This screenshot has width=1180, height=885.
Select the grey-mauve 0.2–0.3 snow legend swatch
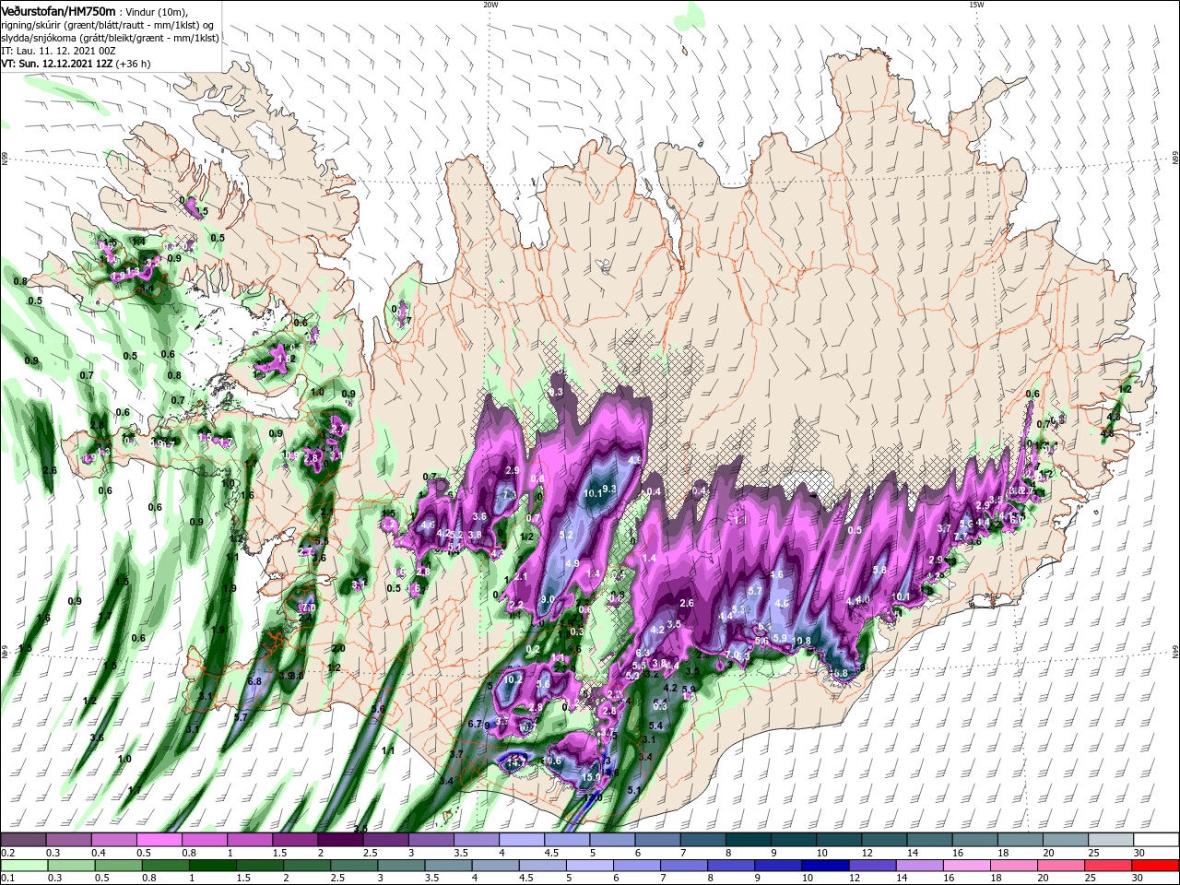tap(22, 840)
